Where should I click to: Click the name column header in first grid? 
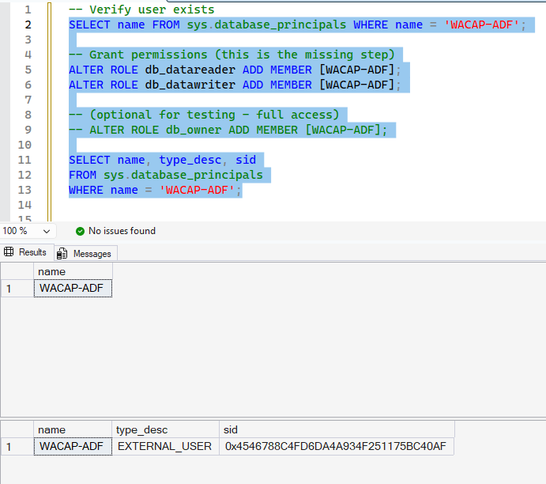click(73, 272)
